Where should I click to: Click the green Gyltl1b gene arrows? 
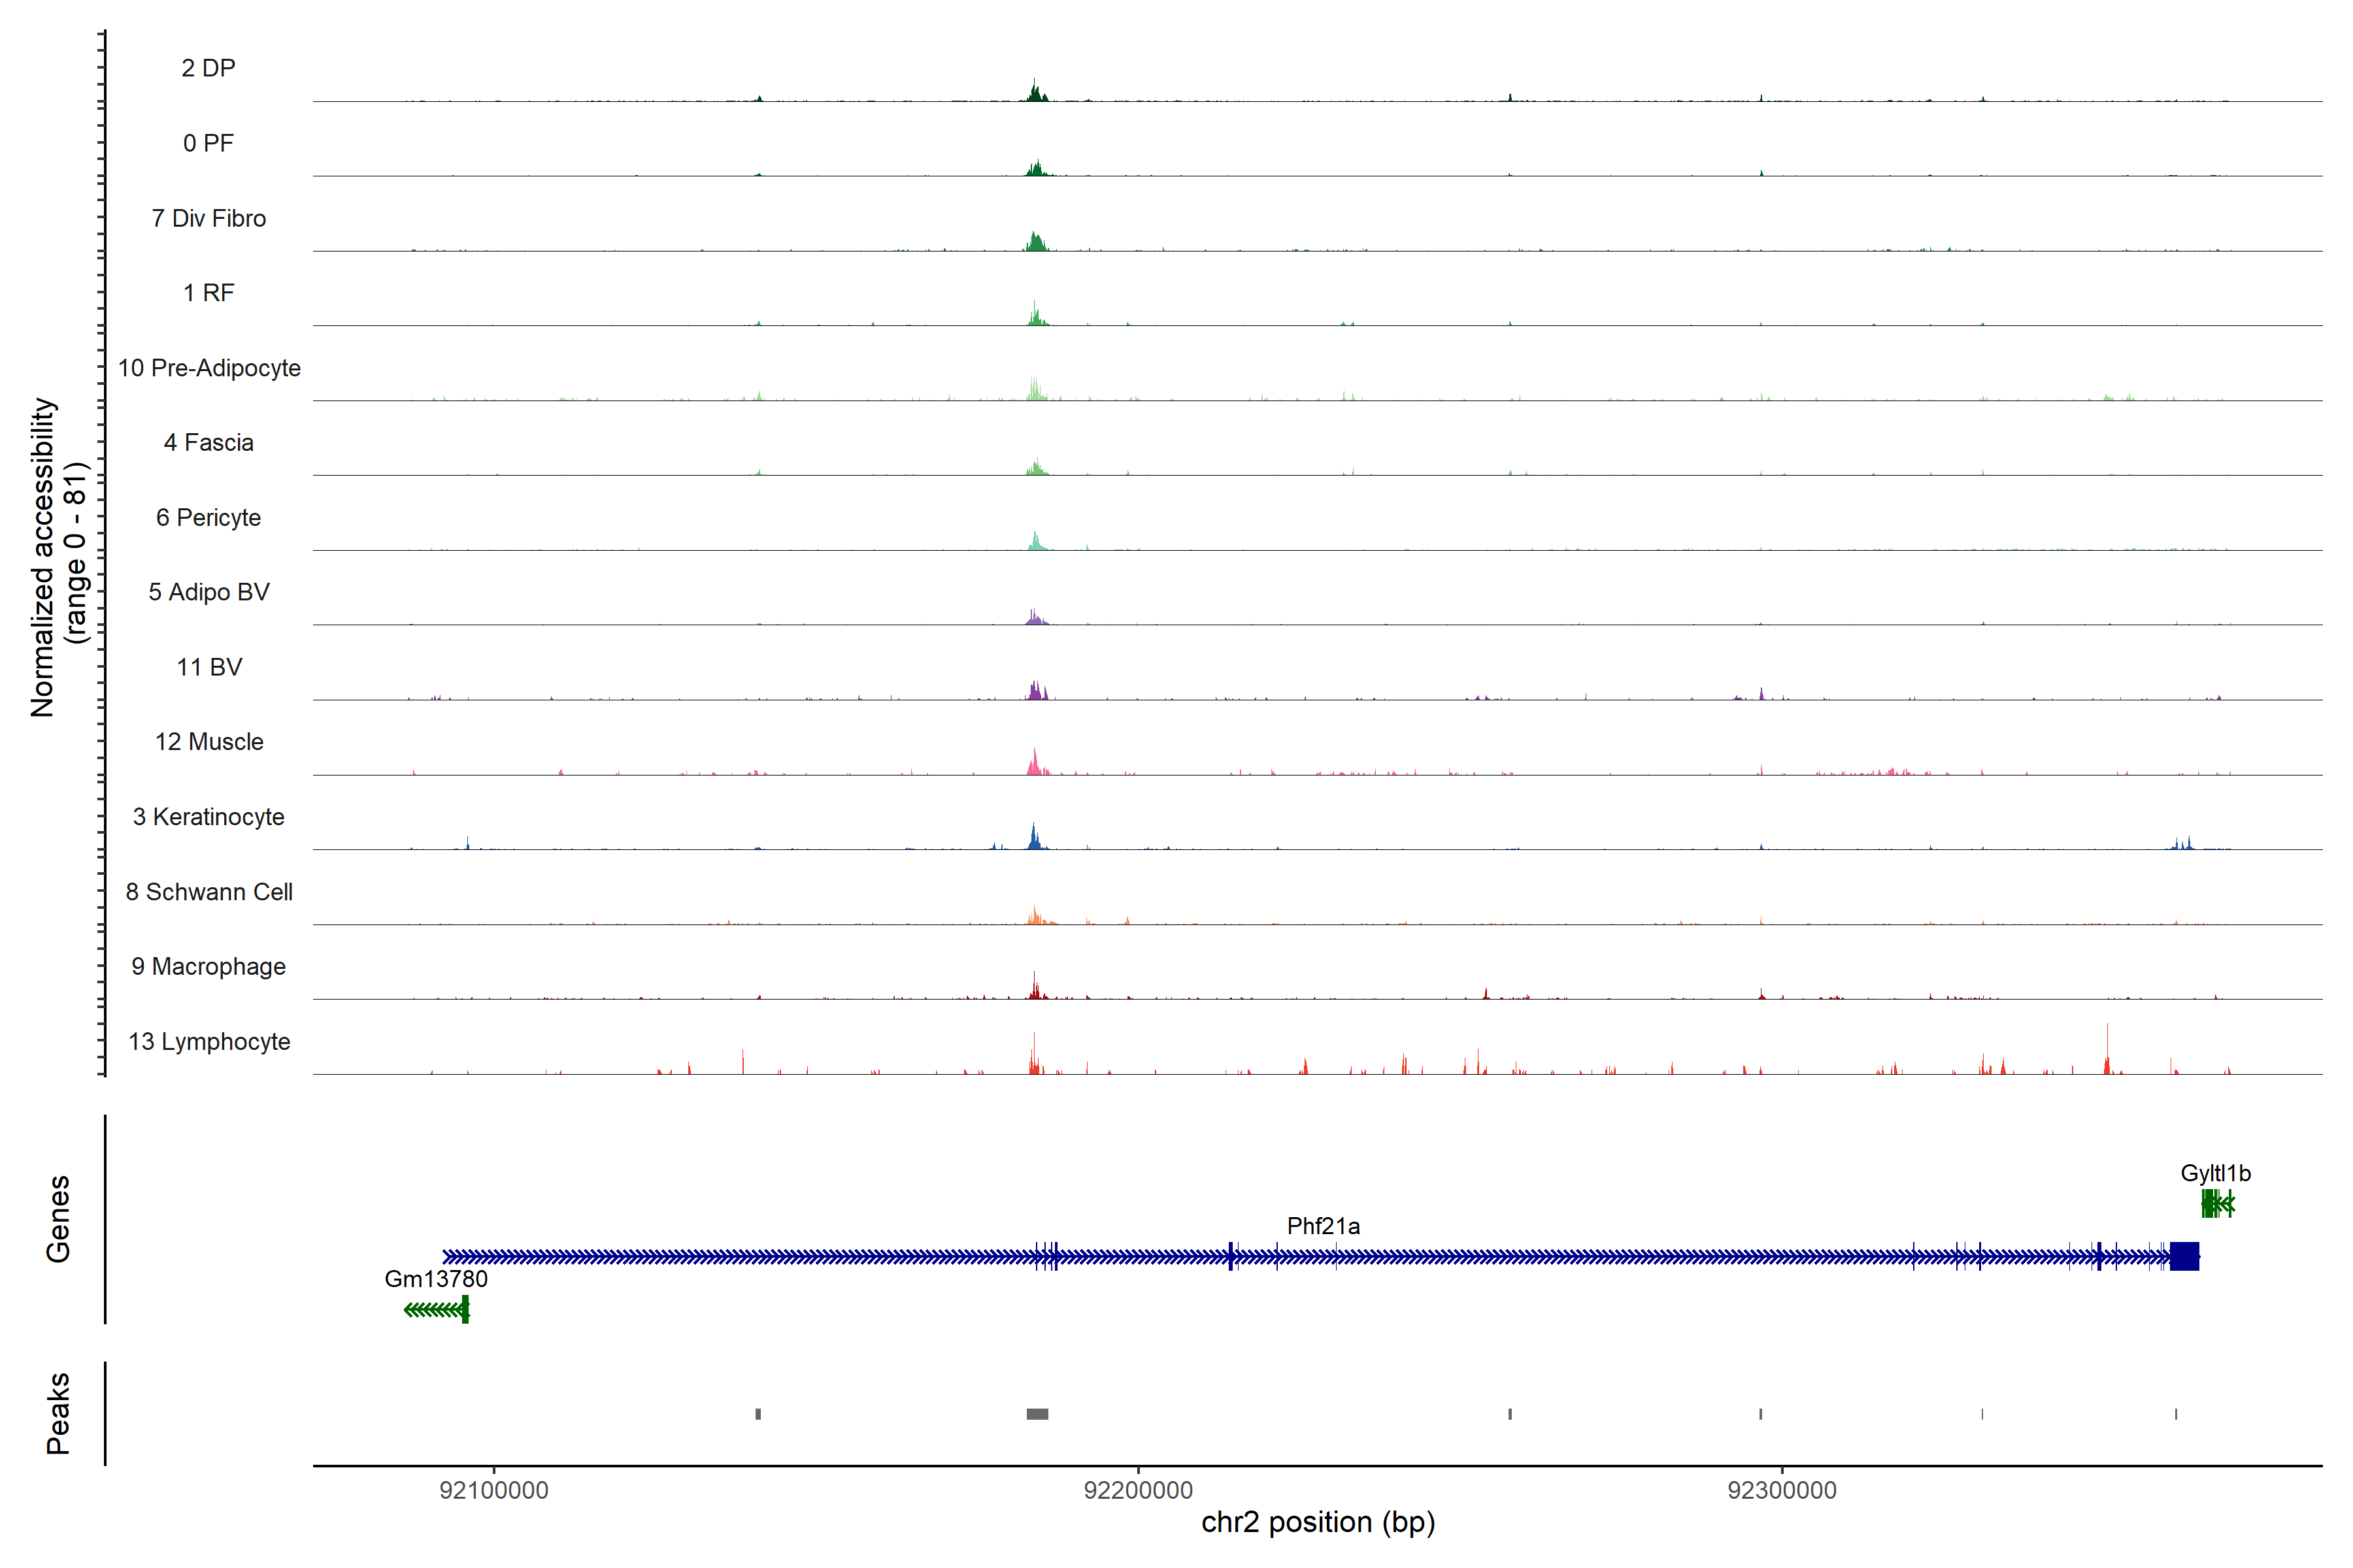coord(2217,1204)
